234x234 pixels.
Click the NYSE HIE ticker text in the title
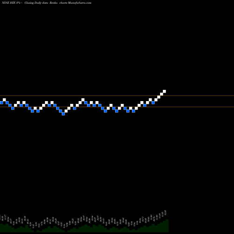click(8, 3)
